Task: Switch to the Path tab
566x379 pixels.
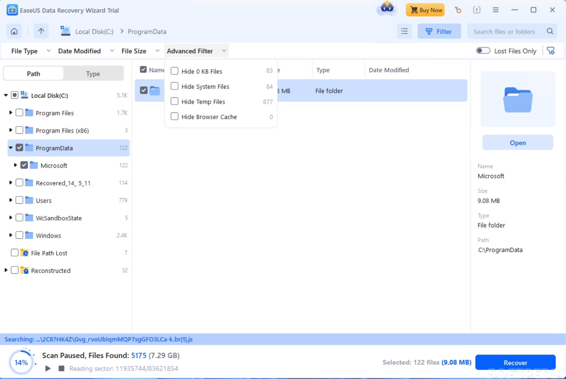Action: point(33,73)
